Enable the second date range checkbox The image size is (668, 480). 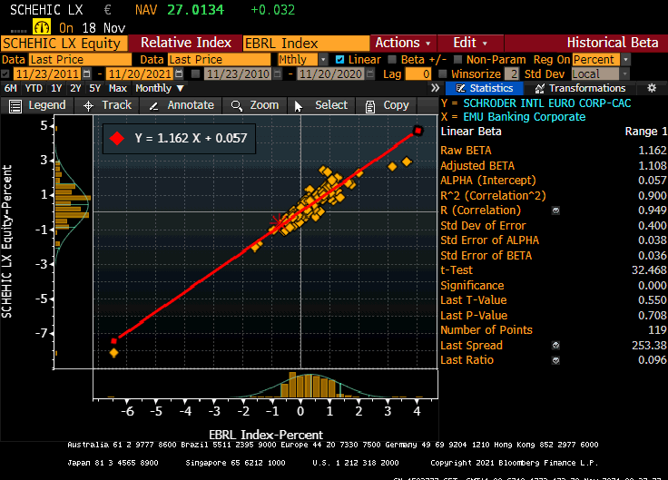point(195,74)
